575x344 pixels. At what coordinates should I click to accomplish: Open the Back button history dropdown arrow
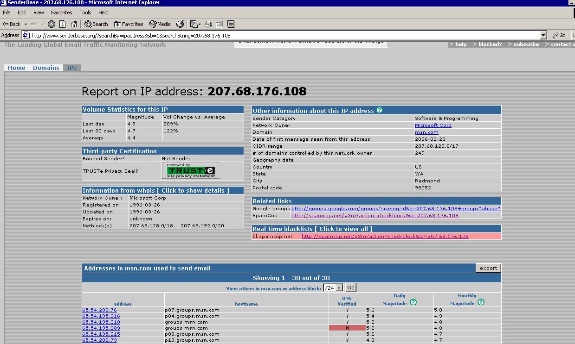pos(25,24)
